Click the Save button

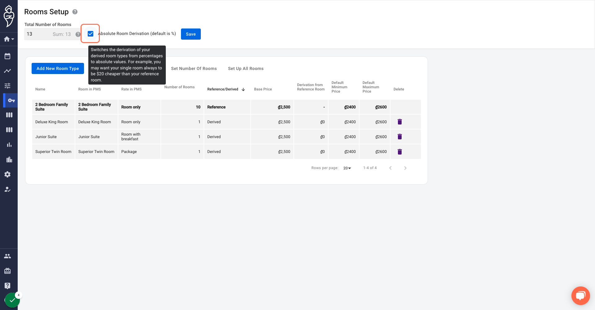(x=191, y=34)
